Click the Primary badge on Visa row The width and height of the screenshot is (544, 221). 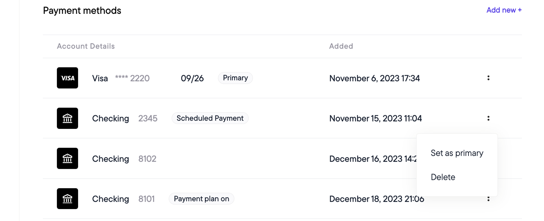click(235, 78)
